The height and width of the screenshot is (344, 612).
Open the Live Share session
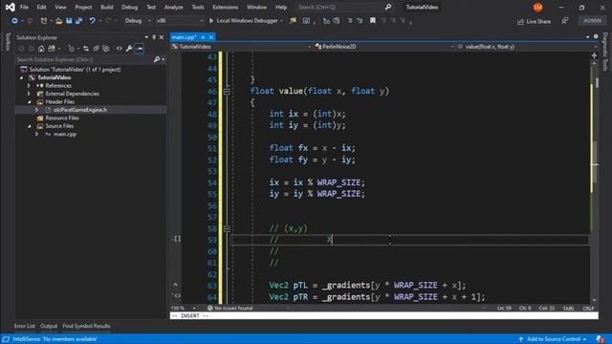coord(534,21)
